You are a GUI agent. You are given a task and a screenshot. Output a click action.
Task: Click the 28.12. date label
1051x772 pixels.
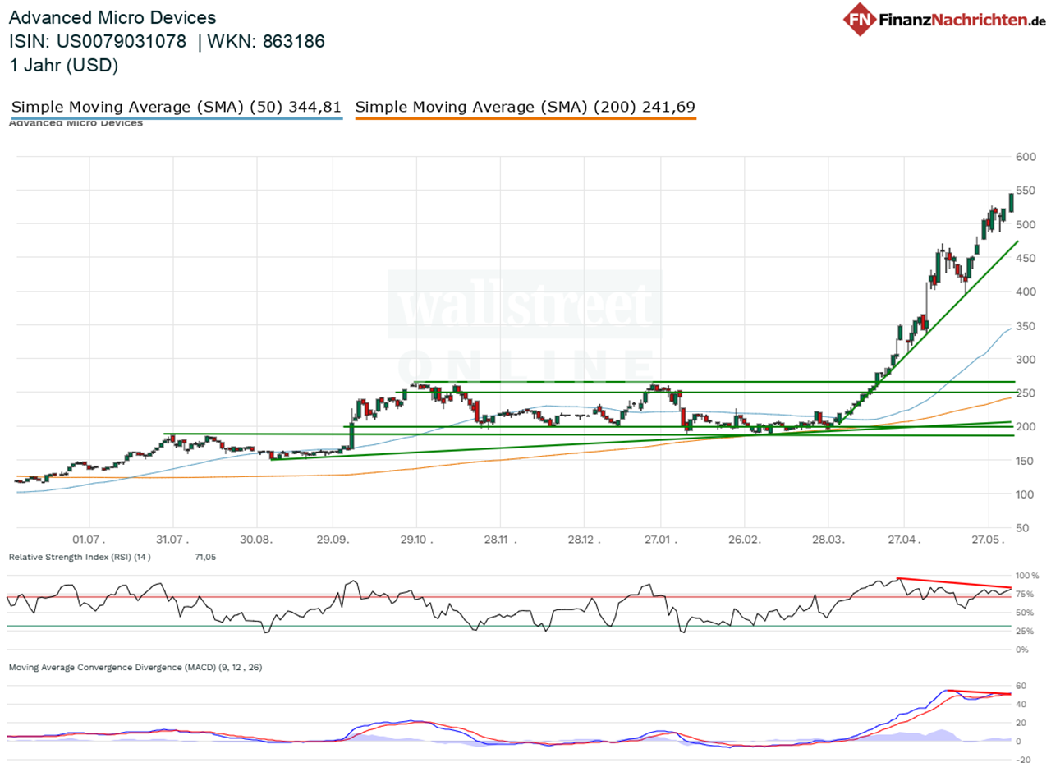click(583, 540)
